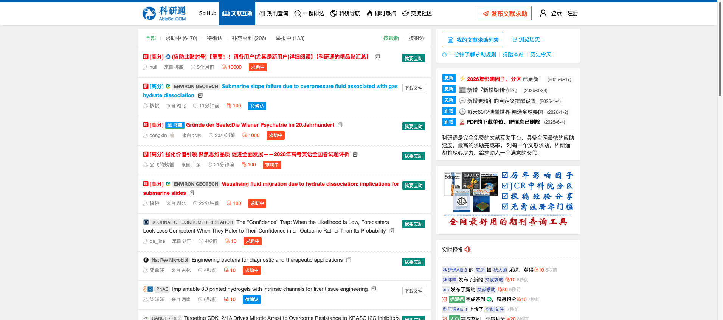Image resolution: width=723 pixels, height=320 pixels.
Task: Open 我的文献求助列表 button
Action: click(472, 40)
